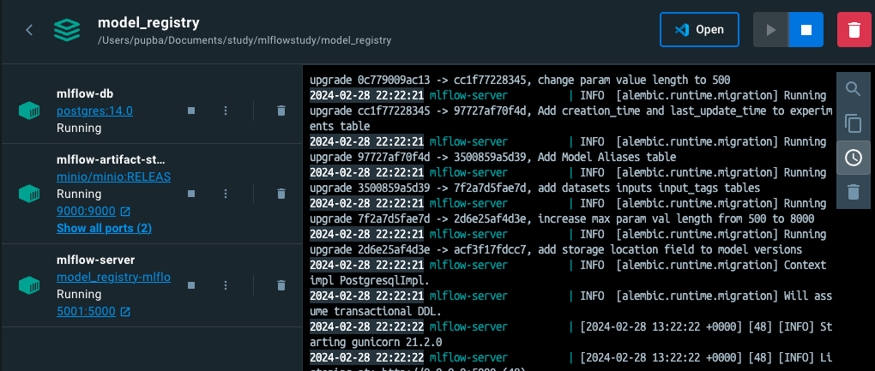Viewport: 875px width, 371px height.
Task: Open port 5001:5000 in browser
Action: tap(86, 311)
